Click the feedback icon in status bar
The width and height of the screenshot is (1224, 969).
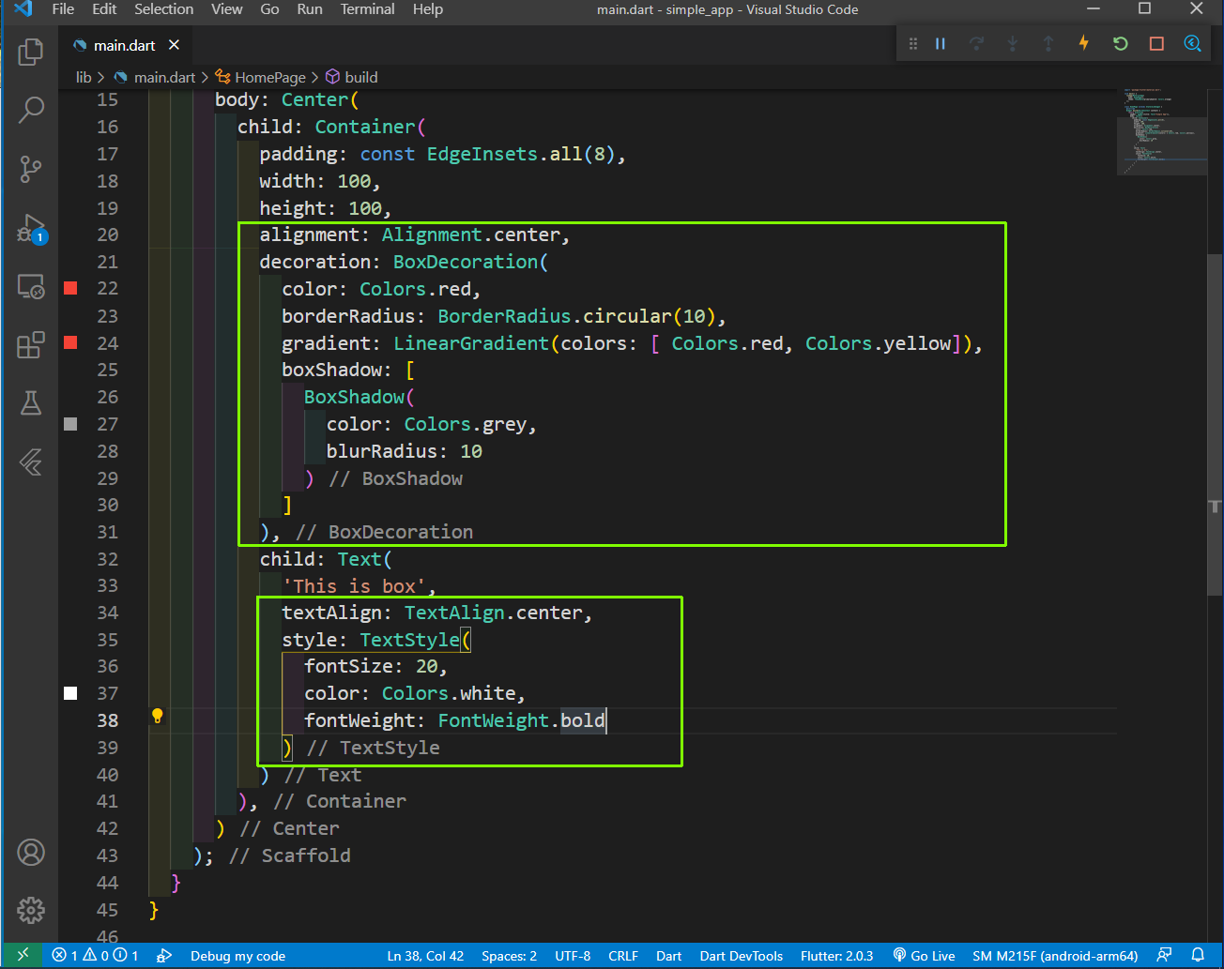point(1164,955)
